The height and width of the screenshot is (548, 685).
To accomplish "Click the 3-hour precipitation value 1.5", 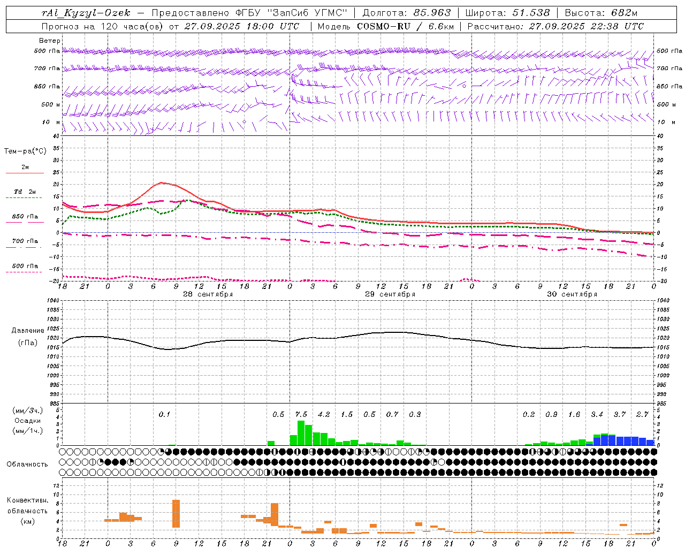I will 347,414.
